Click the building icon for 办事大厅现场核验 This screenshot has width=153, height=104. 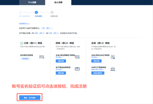(113, 69)
